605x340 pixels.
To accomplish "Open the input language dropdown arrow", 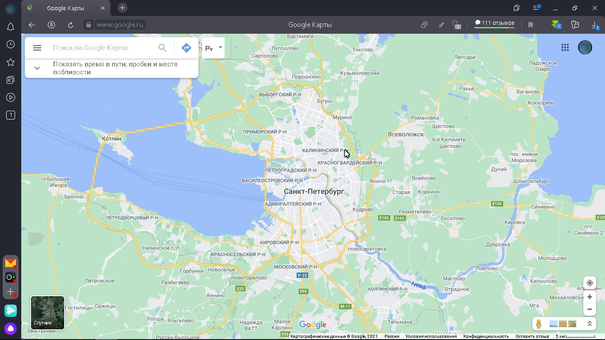I will tap(220, 47).
